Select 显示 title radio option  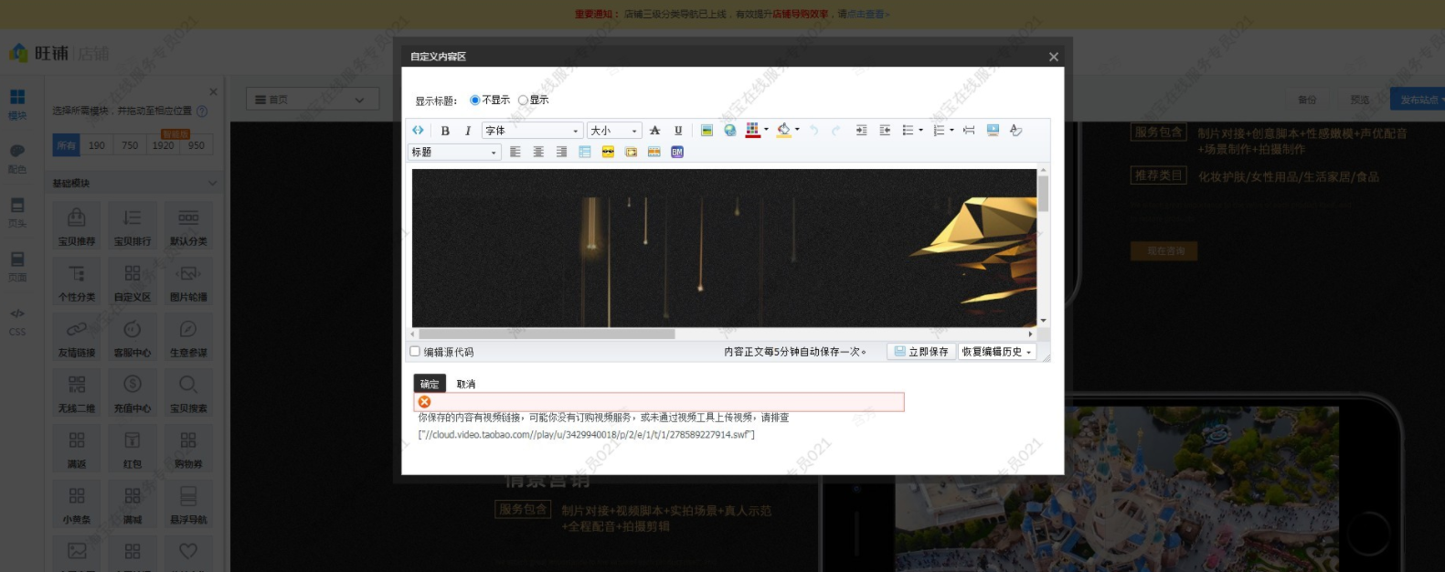click(523, 100)
